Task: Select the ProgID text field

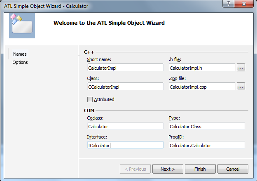Action: click(x=206, y=145)
